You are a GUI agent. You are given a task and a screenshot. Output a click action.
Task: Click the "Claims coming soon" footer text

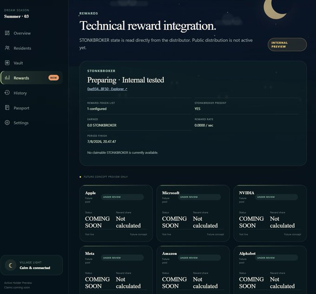coord(17,288)
